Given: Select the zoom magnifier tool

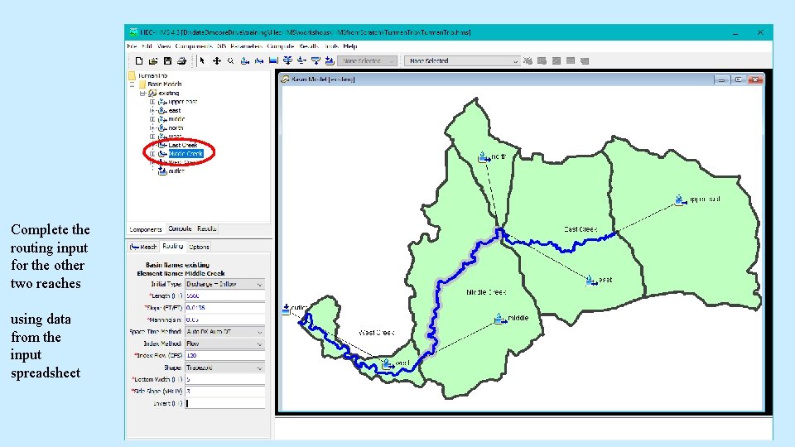Looking at the screenshot, I should 231,60.
